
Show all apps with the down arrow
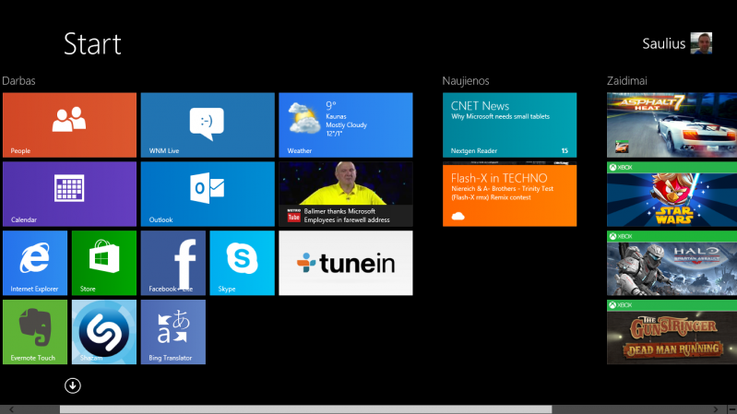(x=73, y=385)
